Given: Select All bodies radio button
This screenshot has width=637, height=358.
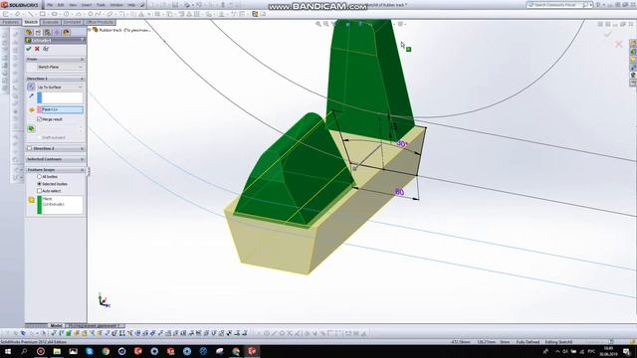Looking at the screenshot, I should click(40, 177).
